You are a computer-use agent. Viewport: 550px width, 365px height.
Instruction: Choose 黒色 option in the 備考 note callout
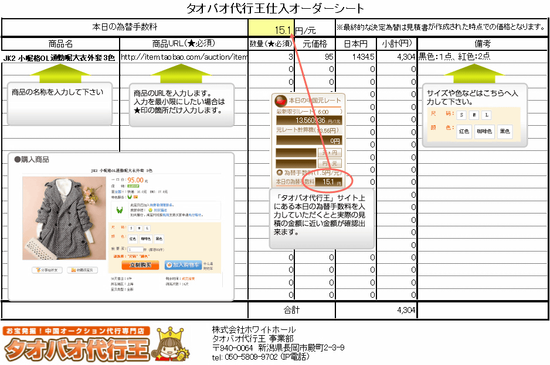[505, 132]
